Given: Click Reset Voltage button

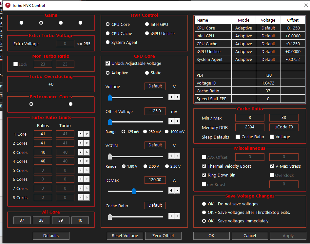Looking at the screenshot, I should pos(125,236).
